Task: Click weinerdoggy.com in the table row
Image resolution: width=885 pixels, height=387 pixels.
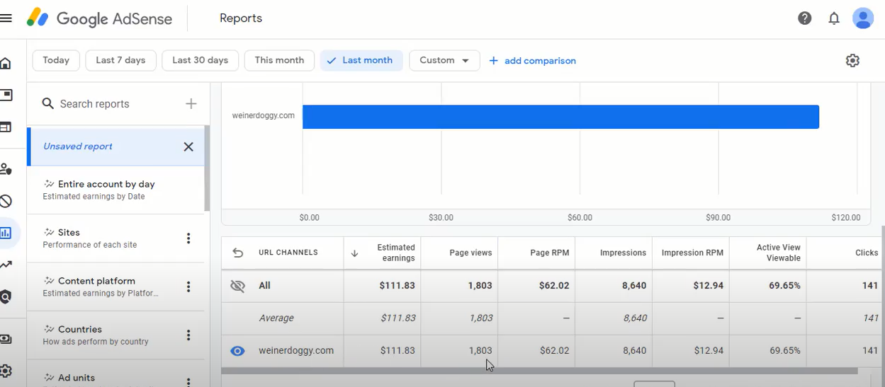Action: [x=296, y=351]
